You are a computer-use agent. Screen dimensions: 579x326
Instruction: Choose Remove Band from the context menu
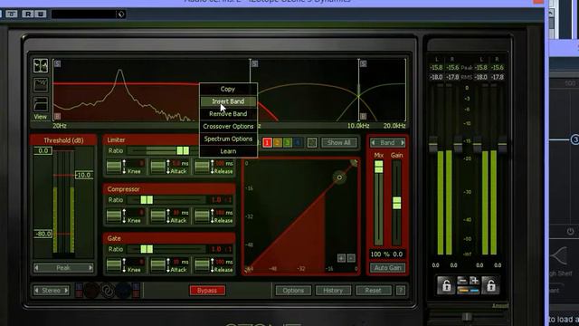pyautogui.click(x=228, y=114)
